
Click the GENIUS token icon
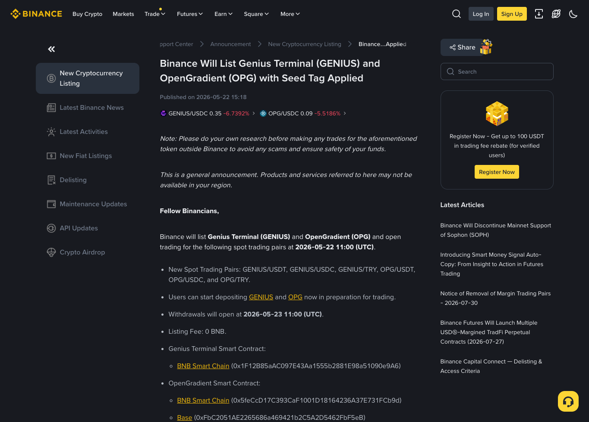pos(163,113)
